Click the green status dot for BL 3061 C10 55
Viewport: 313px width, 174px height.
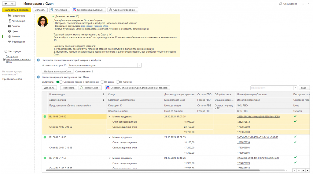pyautogui.click(x=45, y=137)
